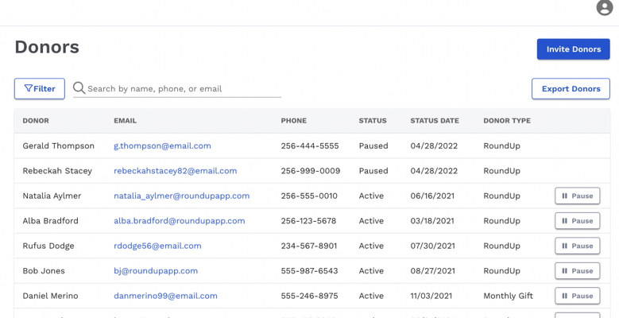Image resolution: width=619 pixels, height=318 pixels.
Task: Select the Gerald Thompson donor row
Action: click(x=58, y=146)
